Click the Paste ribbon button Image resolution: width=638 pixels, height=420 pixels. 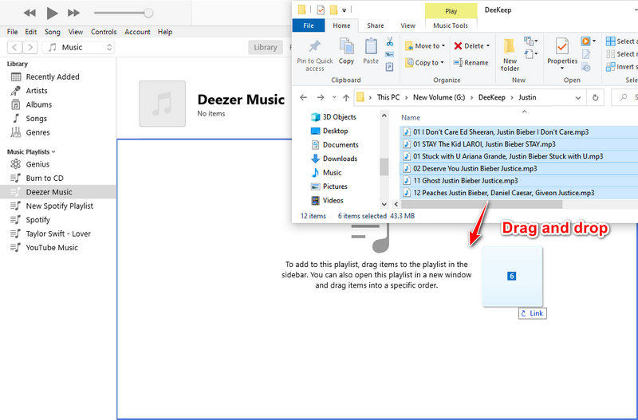click(x=371, y=52)
